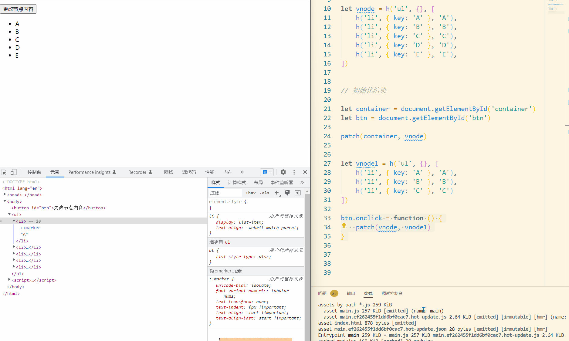Image resolution: width=569 pixels, height=341 pixels.
Task: Select the 样式 (Styles) sidebar tab
Action: click(216, 183)
